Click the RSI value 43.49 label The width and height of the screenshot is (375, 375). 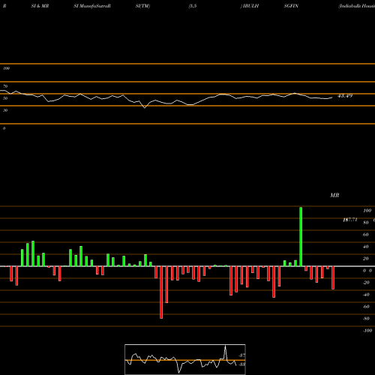pos(345,96)
